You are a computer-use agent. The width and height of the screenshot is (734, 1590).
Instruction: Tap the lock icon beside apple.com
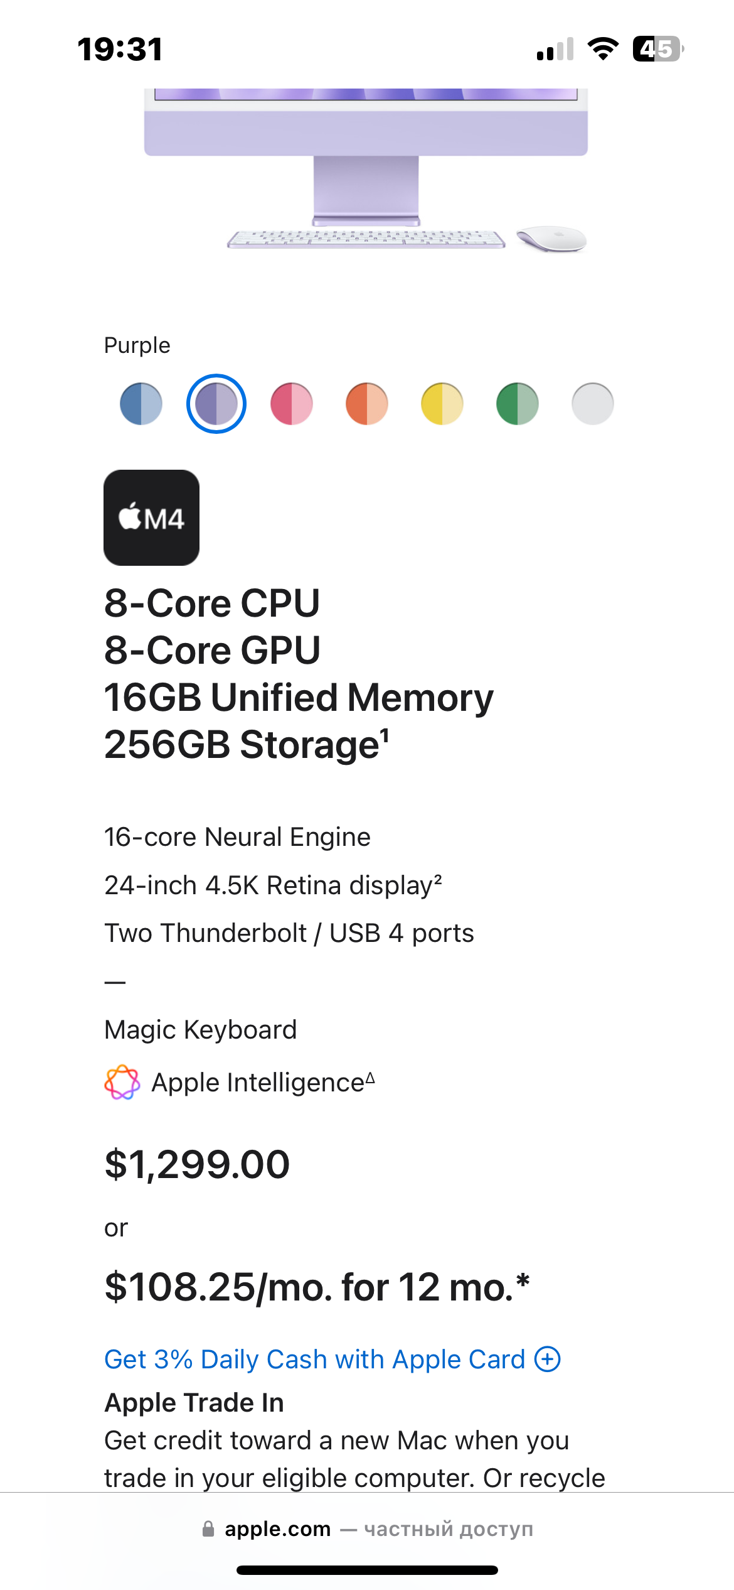coord(208,1529)
